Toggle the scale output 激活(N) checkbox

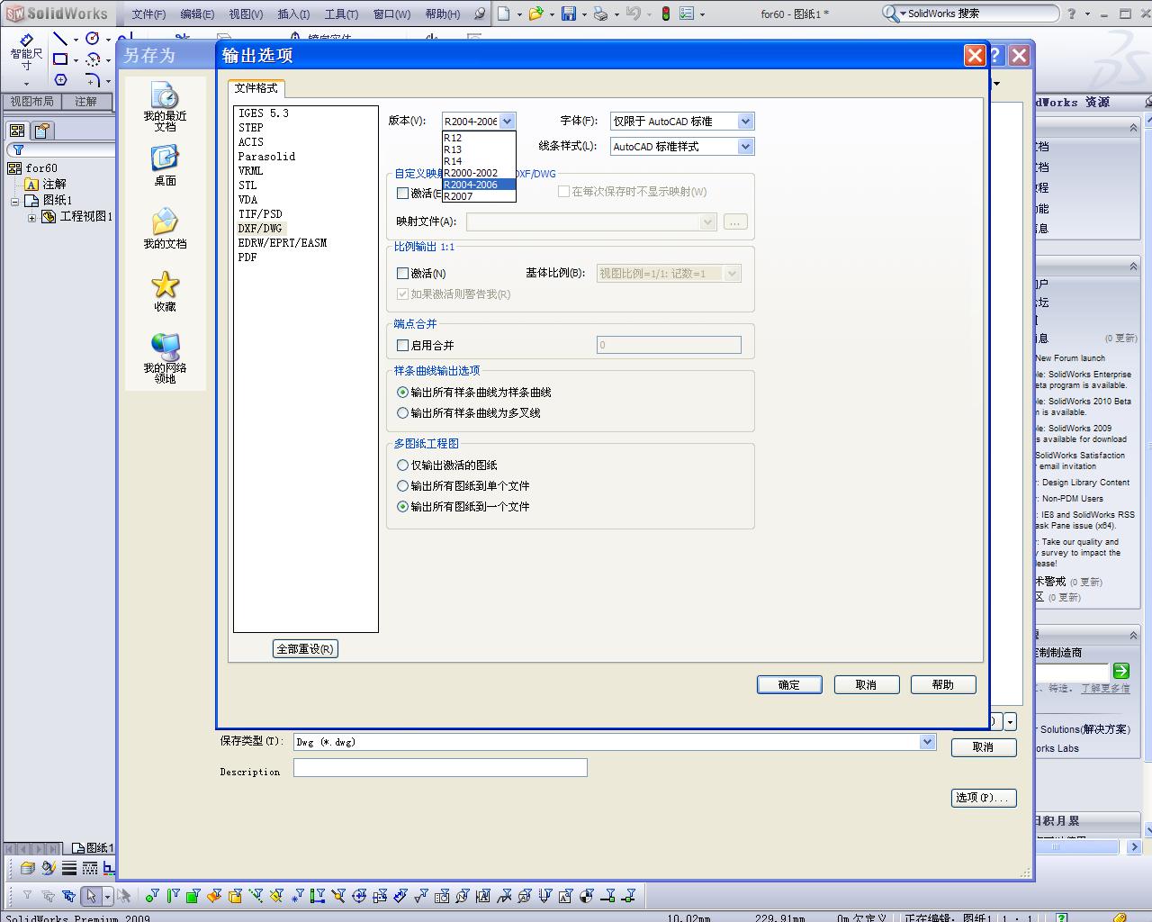402,273
